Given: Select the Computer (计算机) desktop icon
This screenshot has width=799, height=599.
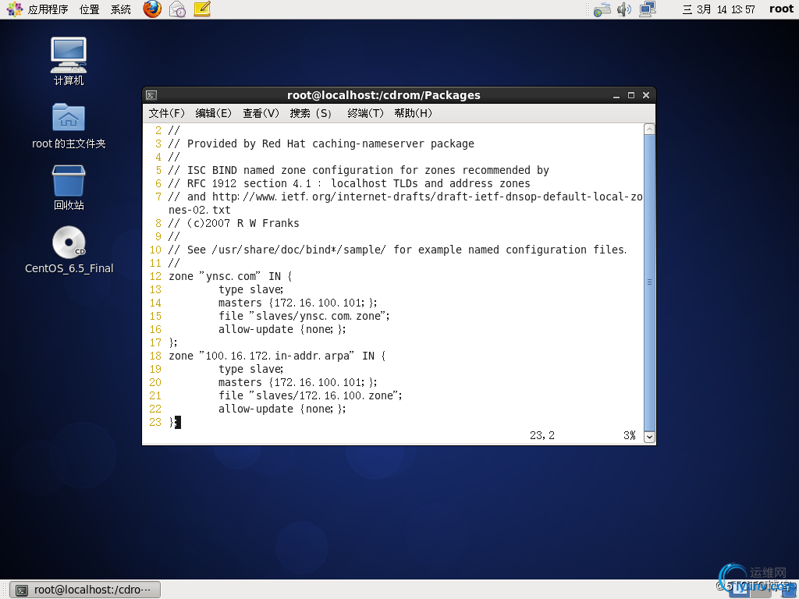Looking at the screenshot, I should pos(69,61).
